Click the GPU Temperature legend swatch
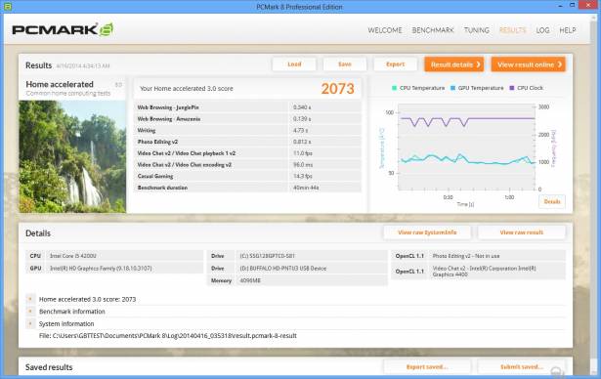The image size is (601, 379). [x=452, y=88]
